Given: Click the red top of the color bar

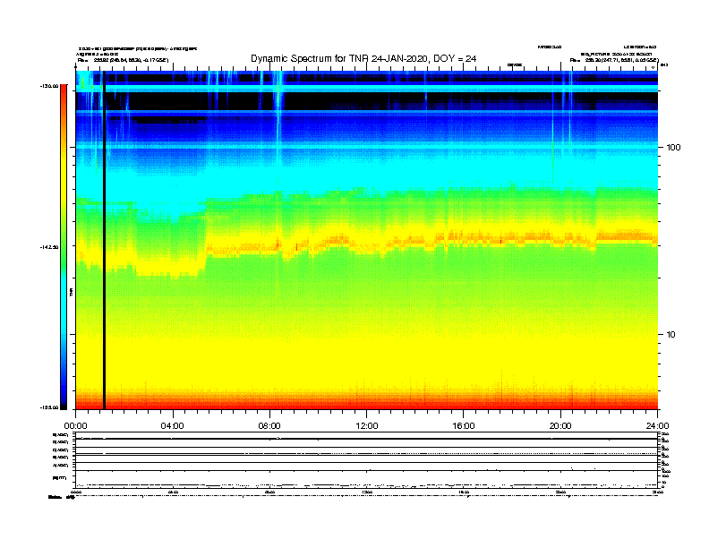Looking at the screenshot, I should click(64, 98).
